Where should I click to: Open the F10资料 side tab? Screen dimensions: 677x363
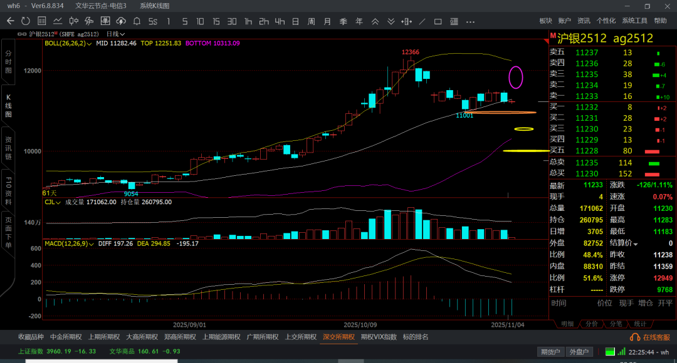[8, 190]
